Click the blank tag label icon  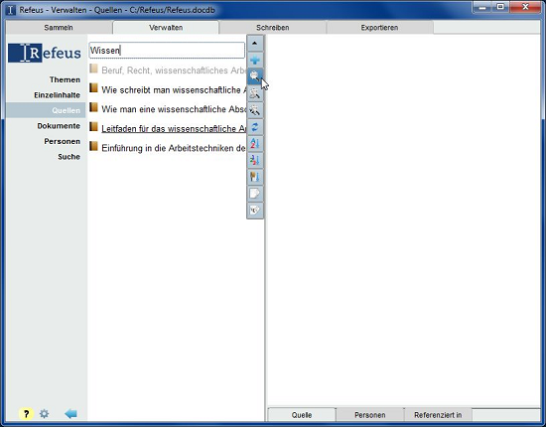coord(254,194)
